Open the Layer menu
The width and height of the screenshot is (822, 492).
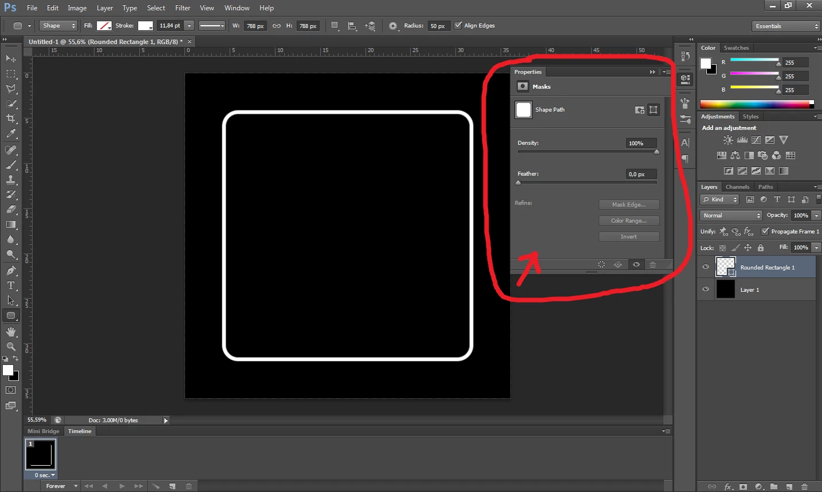pyautogui.click(x=105, y=8)
